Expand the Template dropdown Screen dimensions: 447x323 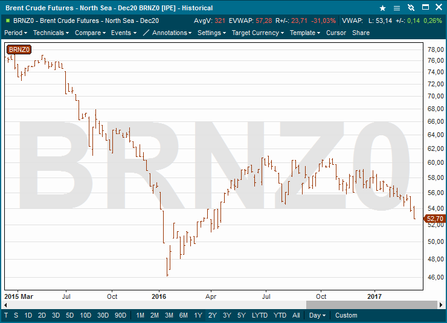[x=305, y=33]
